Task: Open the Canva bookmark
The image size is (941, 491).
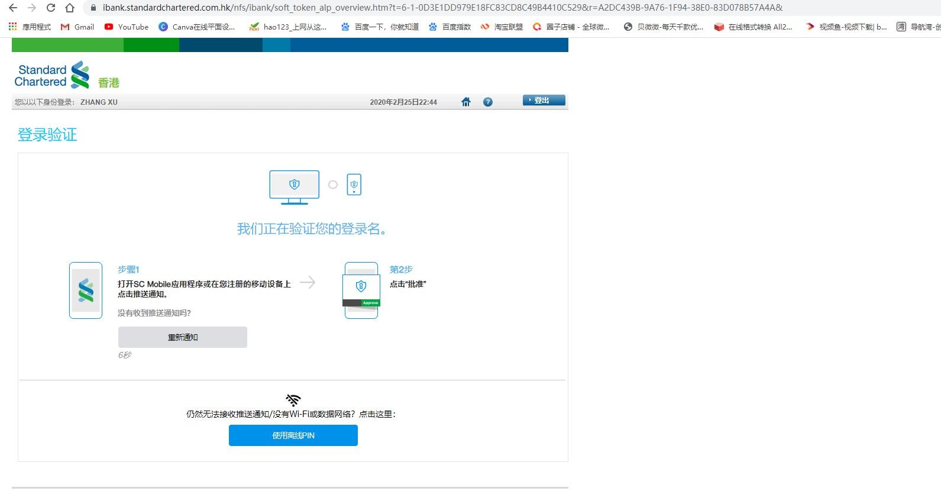Action: click(197, 27)
